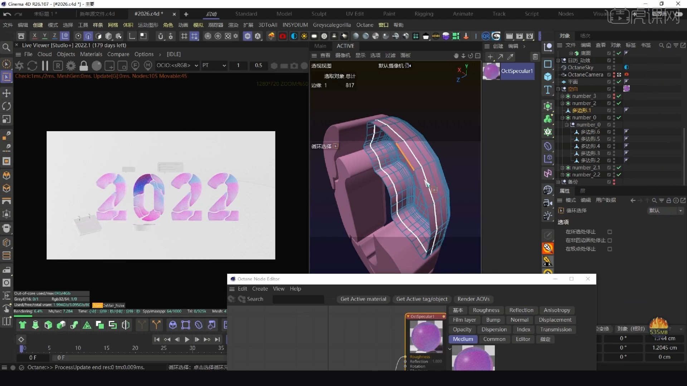The width and height of the screenshot is (687, 386).
Task: Toggle the Z axis lock icon
Action: click(x=54, y=36)
